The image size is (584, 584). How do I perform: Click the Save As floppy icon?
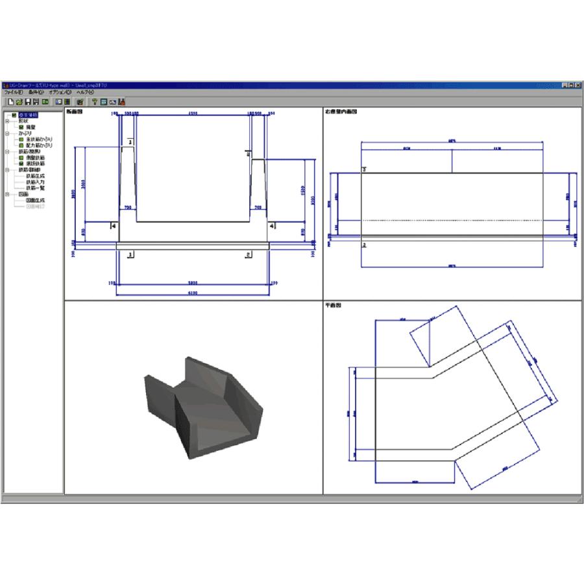click(36, 102)
